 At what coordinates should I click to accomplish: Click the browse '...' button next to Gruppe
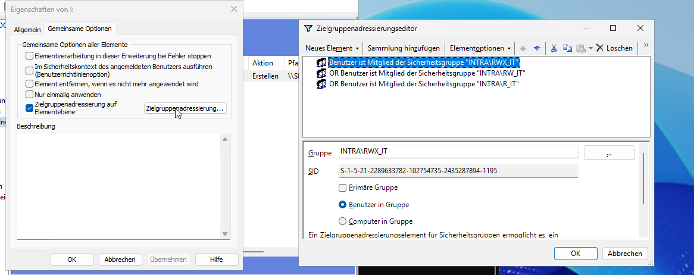tap(608, 153)
